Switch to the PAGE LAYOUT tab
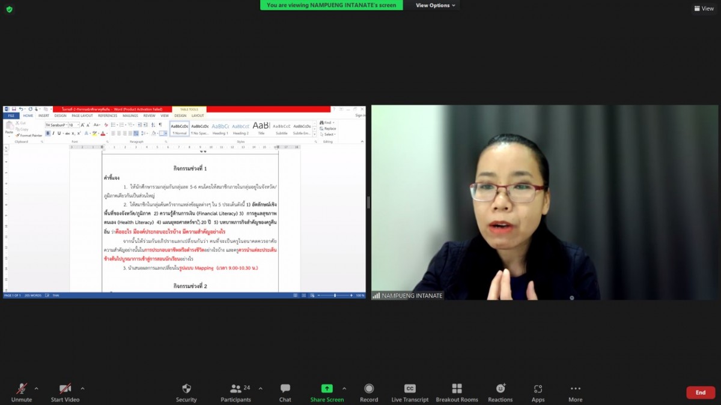 coord(82,116)
